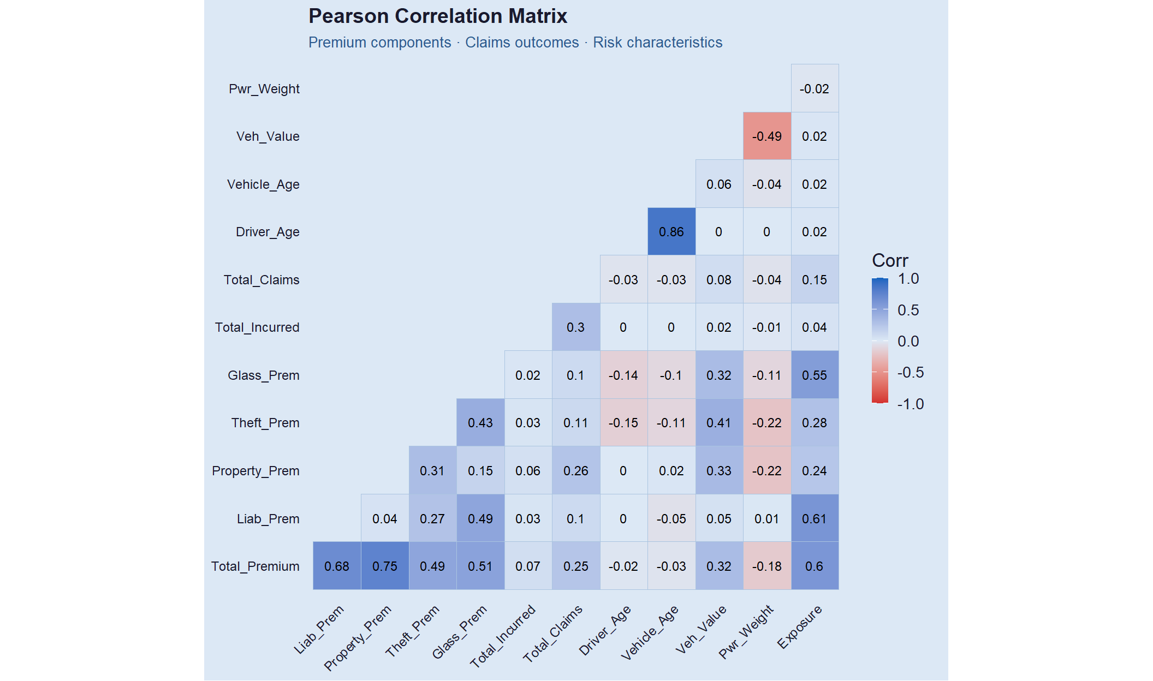Screen dimensions: 1153x681
Task: Select the 0.68 Total_Premium Liab_Prem cell
Action: pos(337,566)
